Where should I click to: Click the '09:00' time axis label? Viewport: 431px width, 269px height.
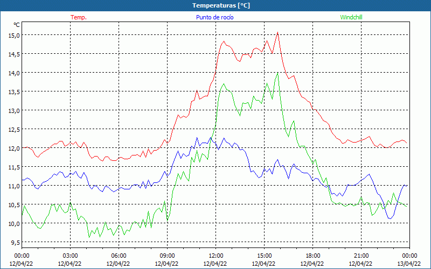[167, 256]
